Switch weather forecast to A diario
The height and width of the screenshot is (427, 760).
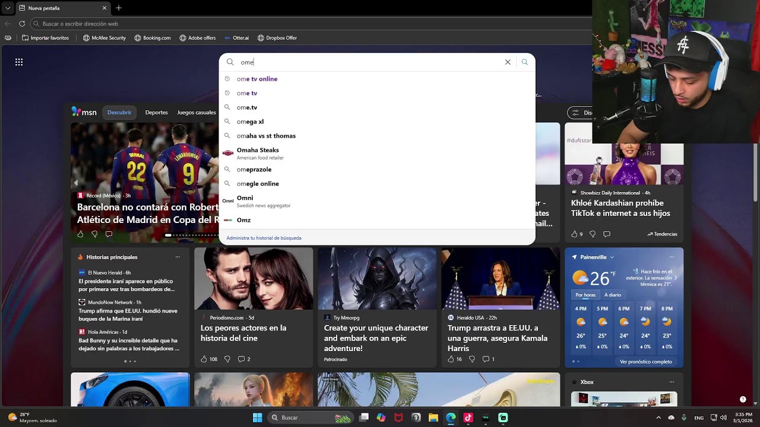(x=613, y=295)
